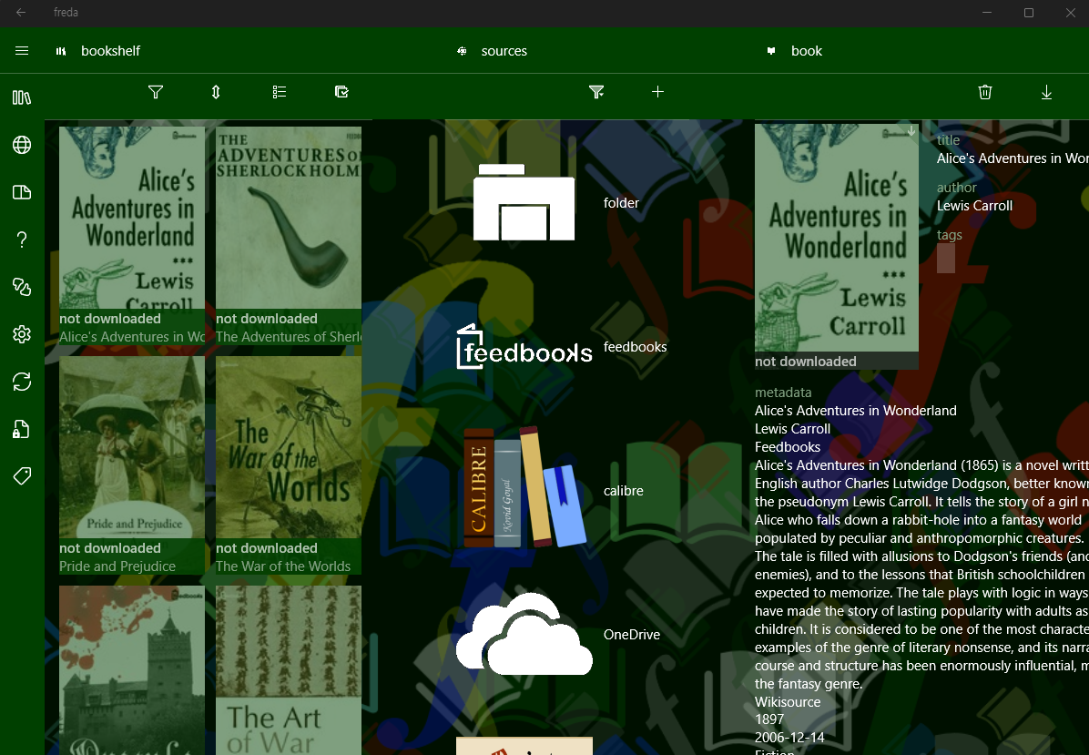Screen dimensions: 1089x755
Task: Click the 'feedbooks' source label
Action: click(x=635, y=347)
